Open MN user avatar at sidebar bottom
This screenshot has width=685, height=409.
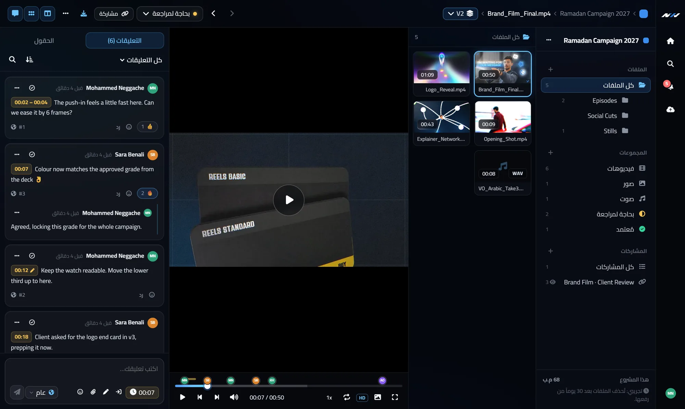tap(670, 393)
